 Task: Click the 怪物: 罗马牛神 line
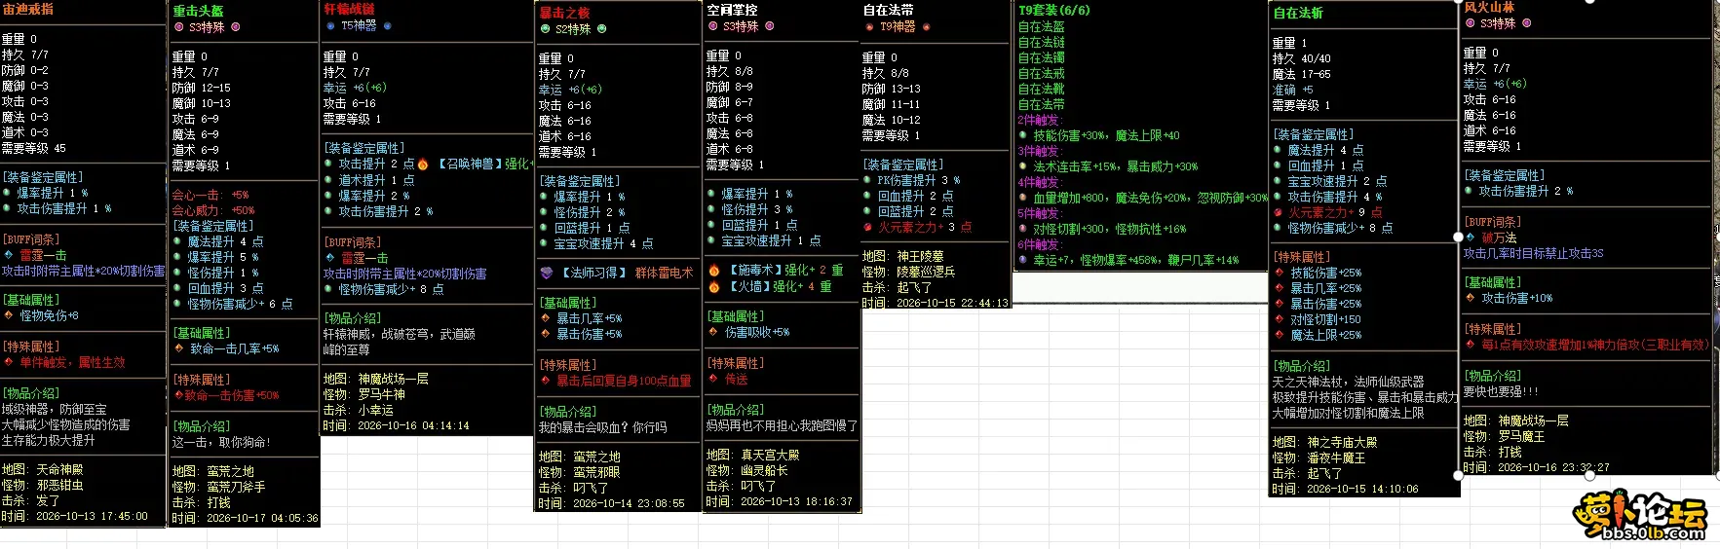coord(364,394)
